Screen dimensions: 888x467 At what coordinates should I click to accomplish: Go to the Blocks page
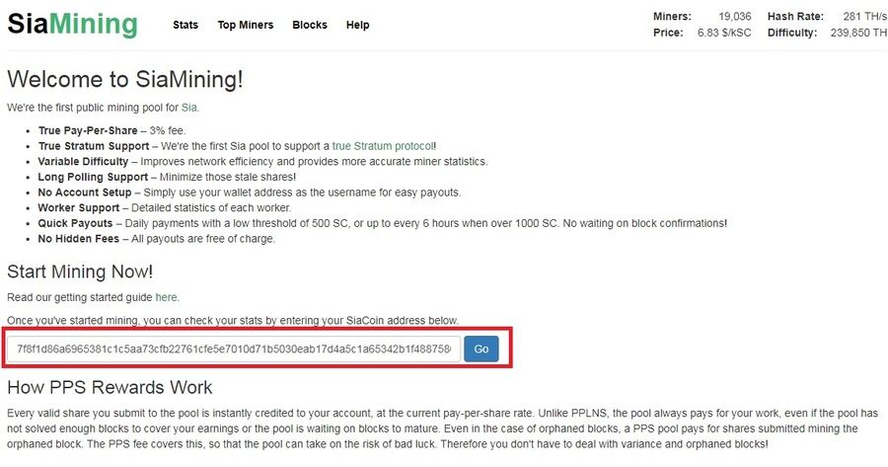point(310,25)
